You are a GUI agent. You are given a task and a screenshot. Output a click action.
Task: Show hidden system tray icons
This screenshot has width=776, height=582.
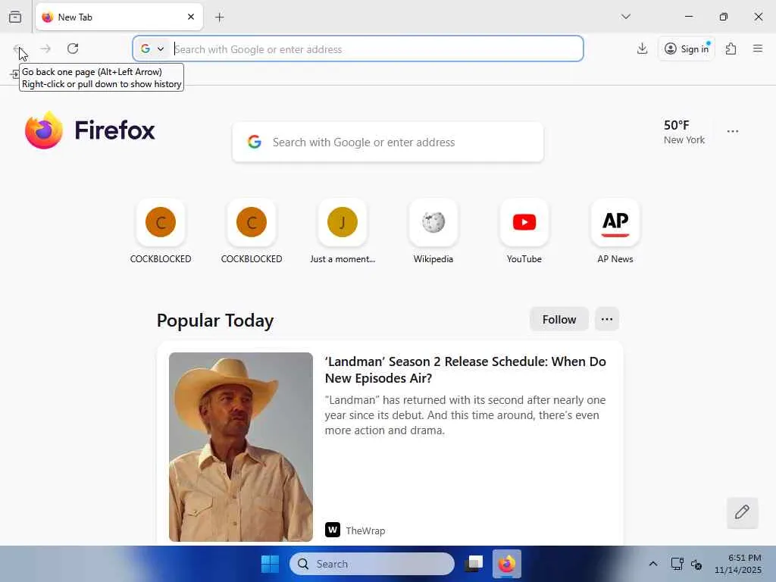click(x=652, y=564)
